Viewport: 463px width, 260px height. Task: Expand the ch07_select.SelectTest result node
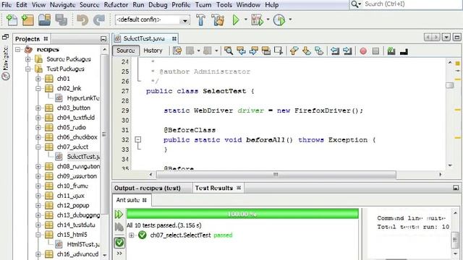tap(132, 235)
